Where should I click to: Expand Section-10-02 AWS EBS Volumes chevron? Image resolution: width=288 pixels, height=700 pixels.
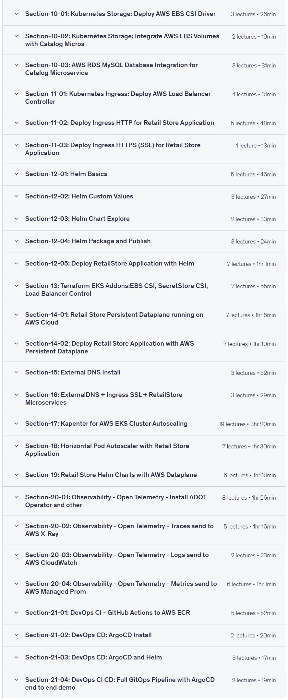coord(16,36)
